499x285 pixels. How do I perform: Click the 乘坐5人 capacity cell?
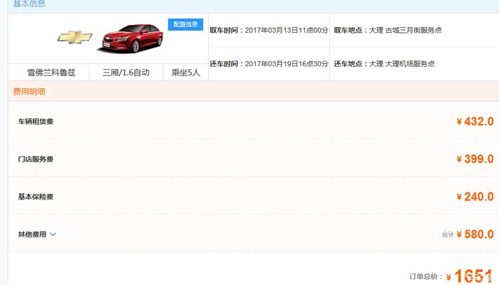coord(184,72)
